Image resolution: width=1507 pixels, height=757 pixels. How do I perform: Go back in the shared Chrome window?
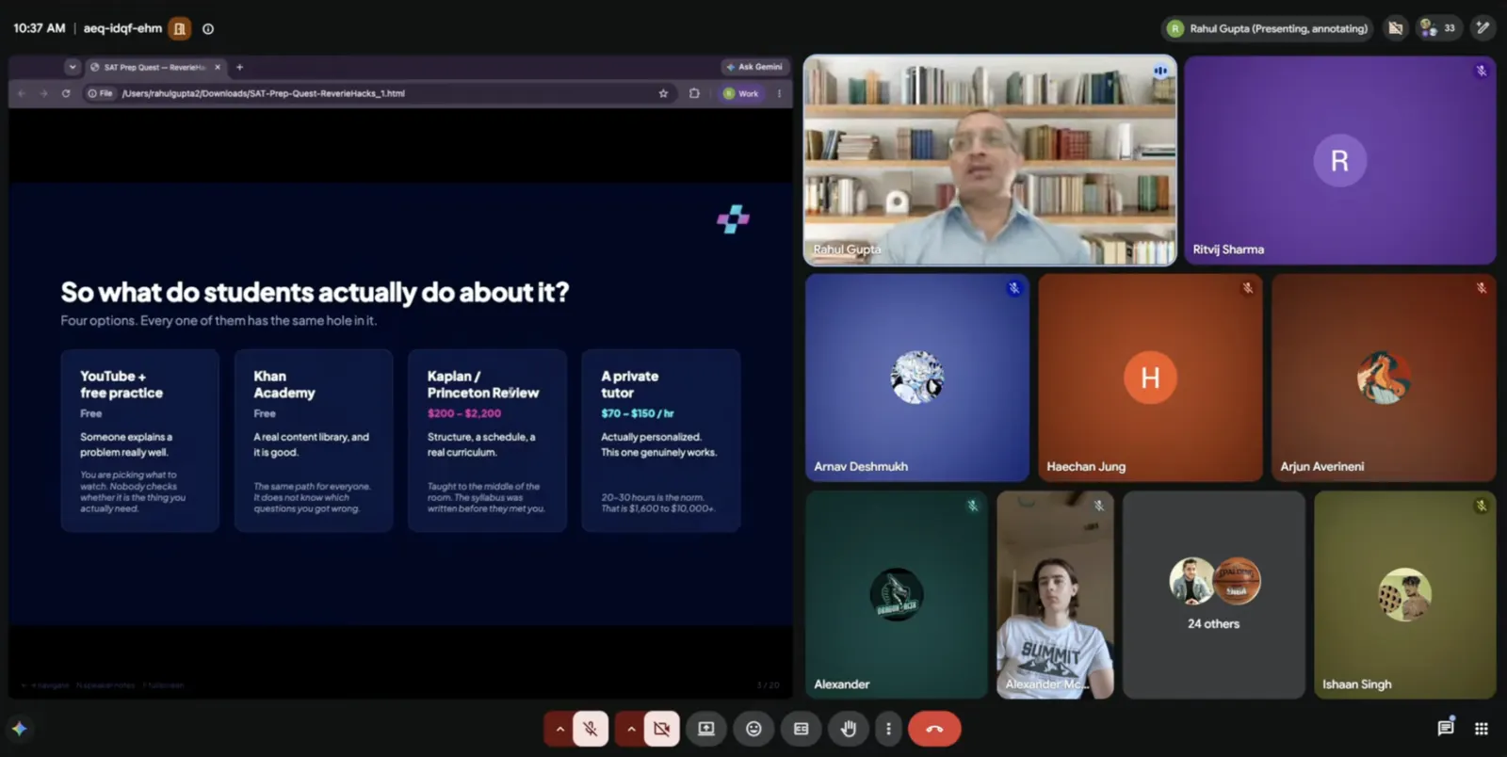click(x=22, y=93)
